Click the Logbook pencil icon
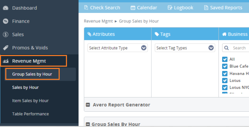Screen dimensions: 249x127 (170, 7)
